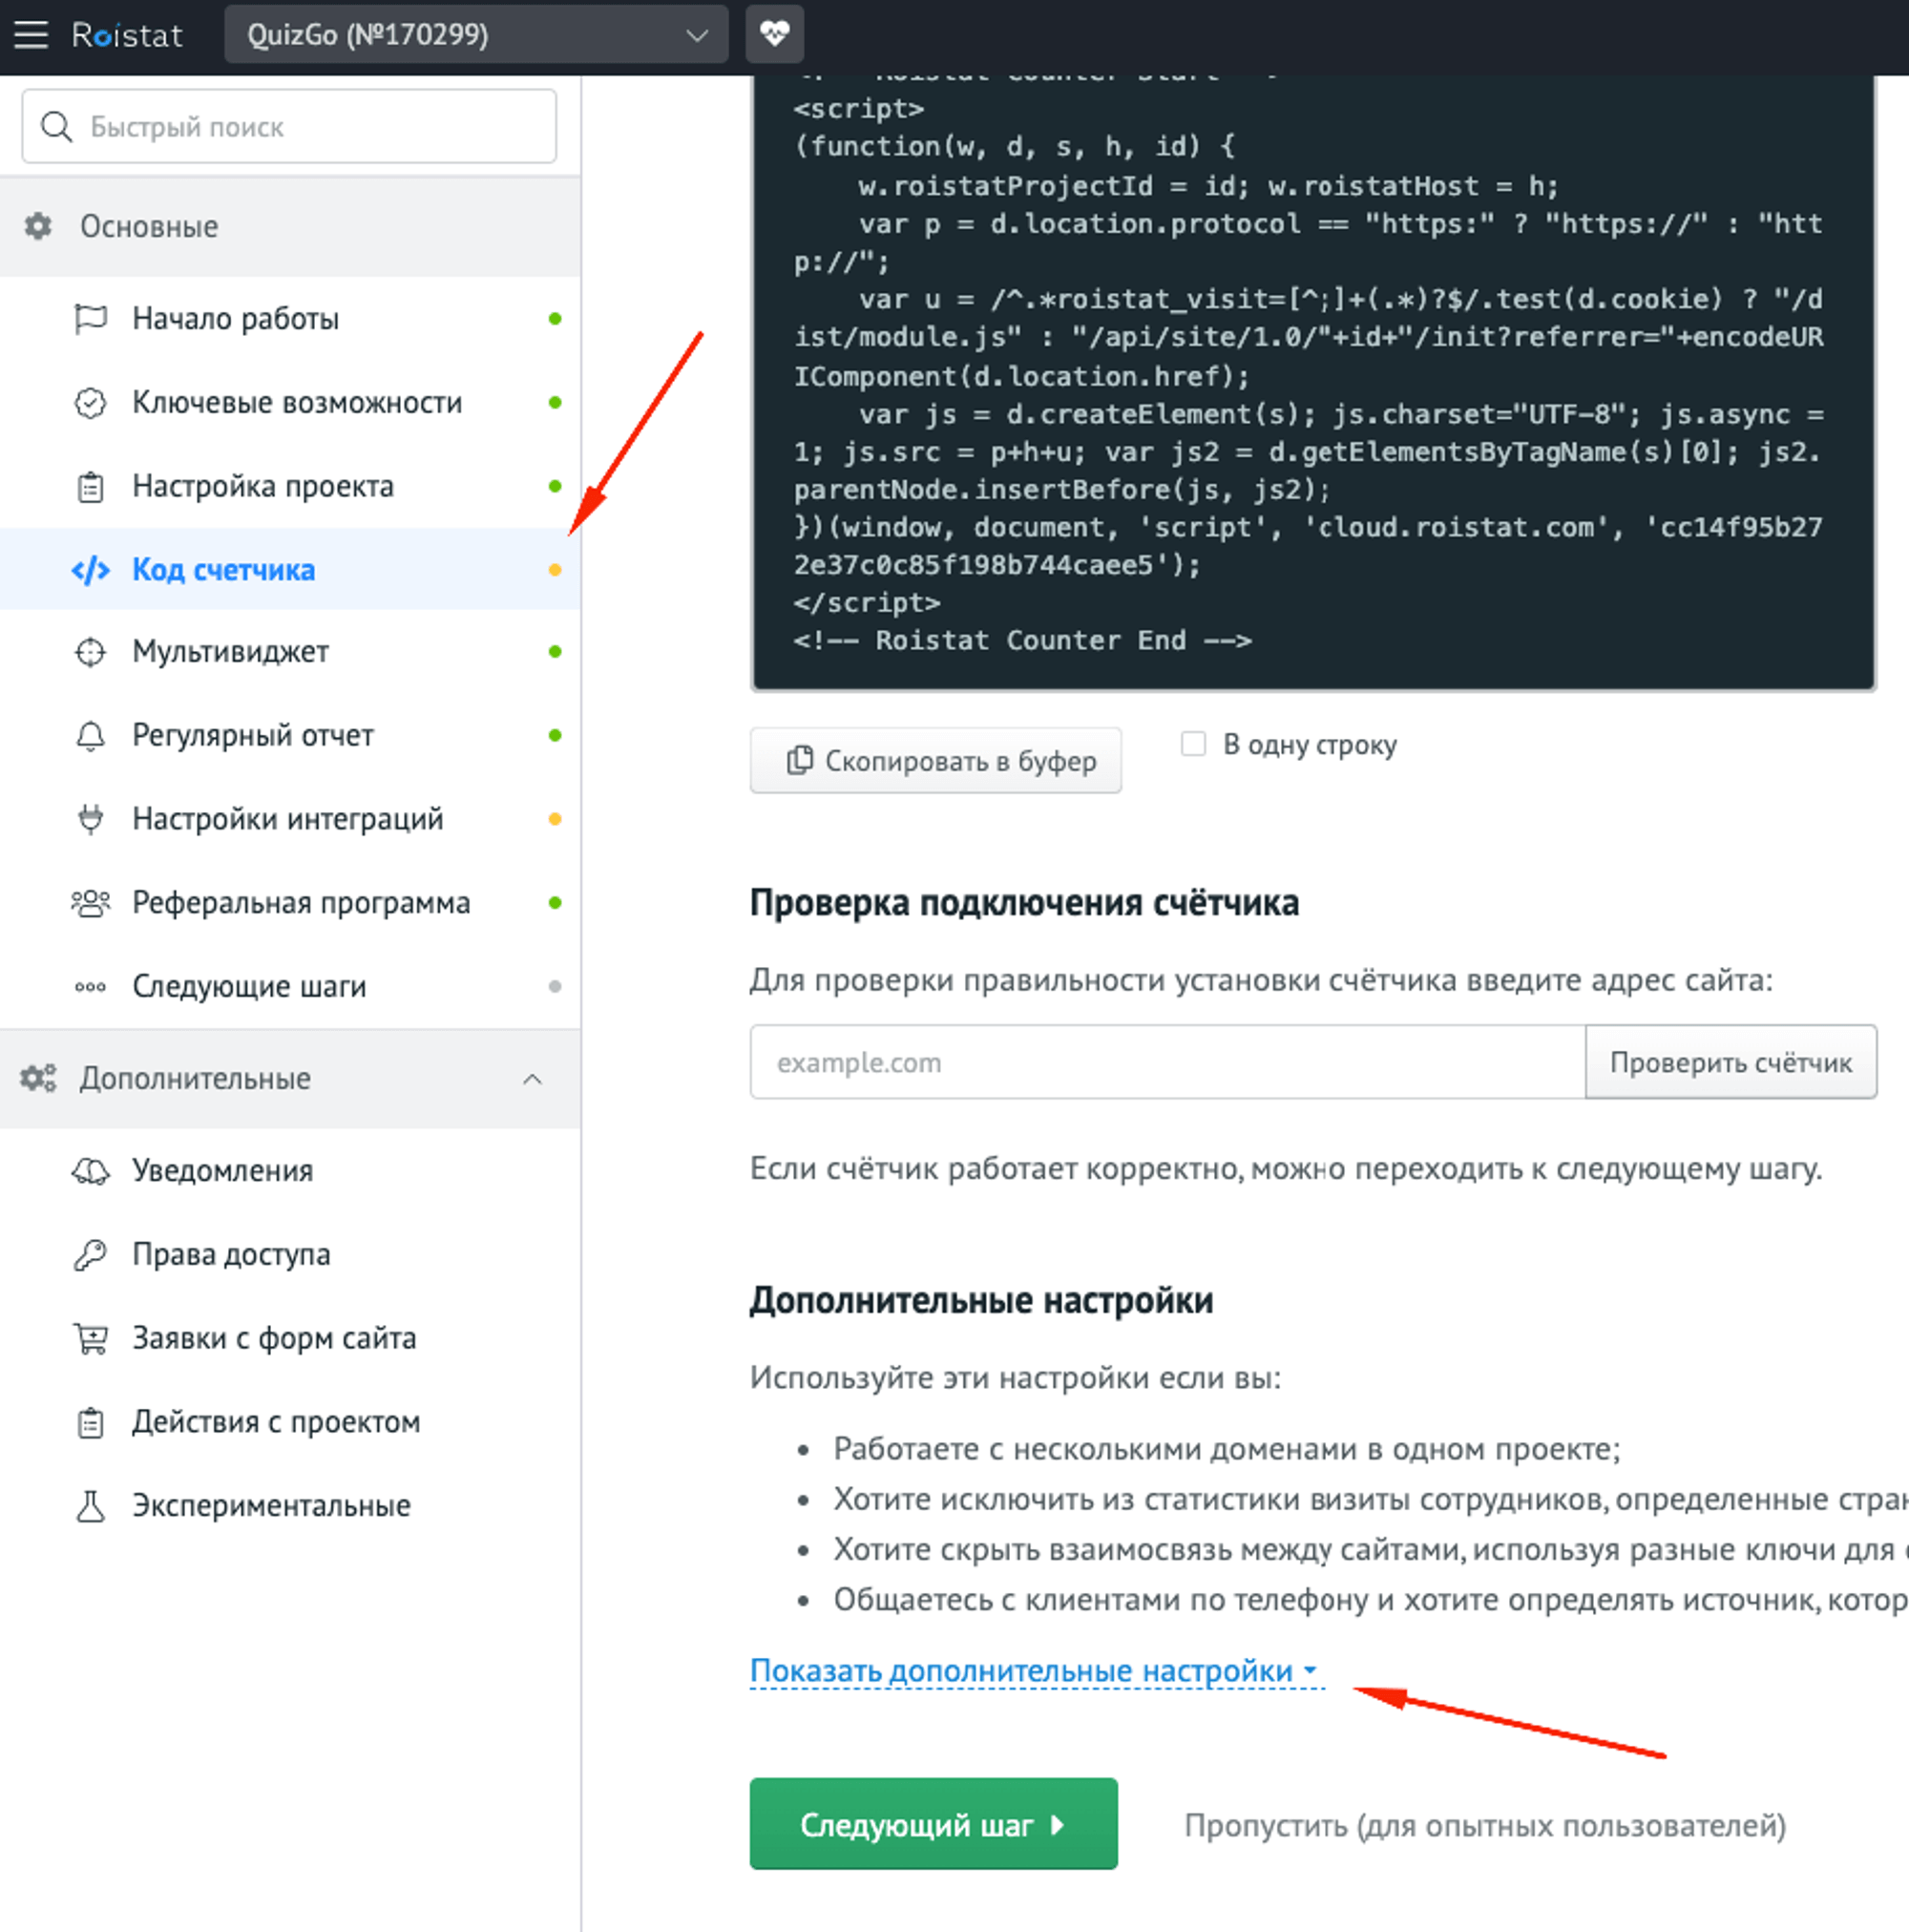1909x1932 pixels.
Task: Click the key icon for Права доступа
Action: pyautogui.click(x=90, y=1254)
